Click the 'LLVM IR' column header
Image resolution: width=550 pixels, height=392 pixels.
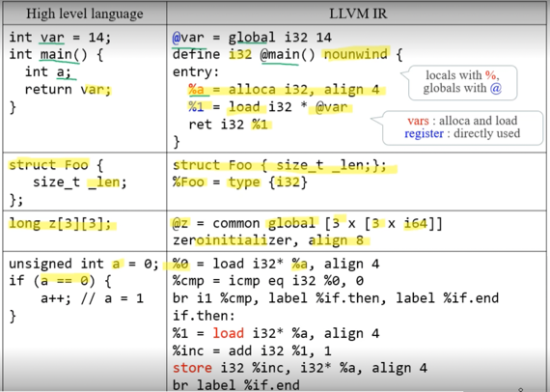[x=358, y=14]
